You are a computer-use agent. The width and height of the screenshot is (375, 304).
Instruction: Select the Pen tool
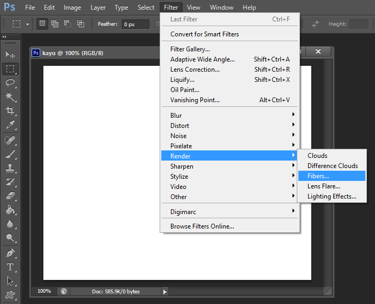(x=10, y=253)
